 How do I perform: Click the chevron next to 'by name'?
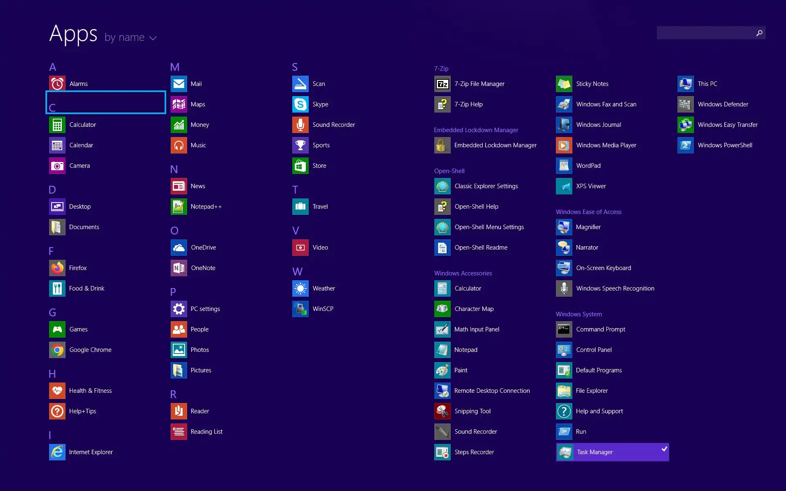click(x=153, y=38)
